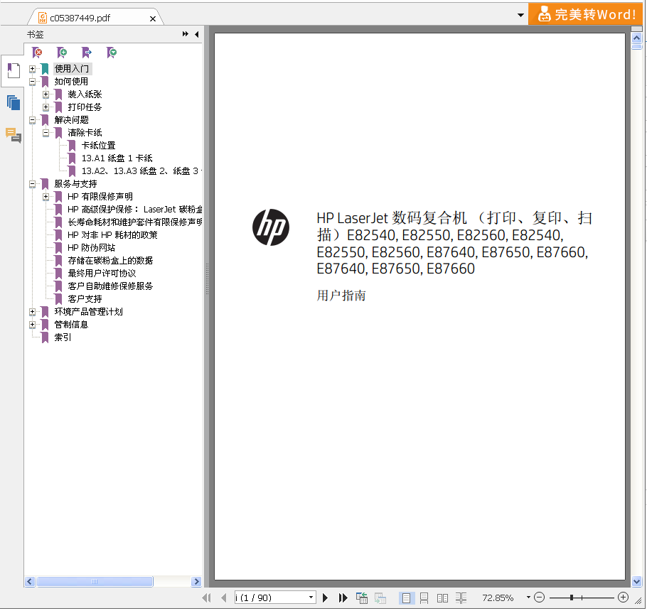Expand the 打印任务 bookmark
Viewport: 647px width, 611px height.
tap(46, 107)
